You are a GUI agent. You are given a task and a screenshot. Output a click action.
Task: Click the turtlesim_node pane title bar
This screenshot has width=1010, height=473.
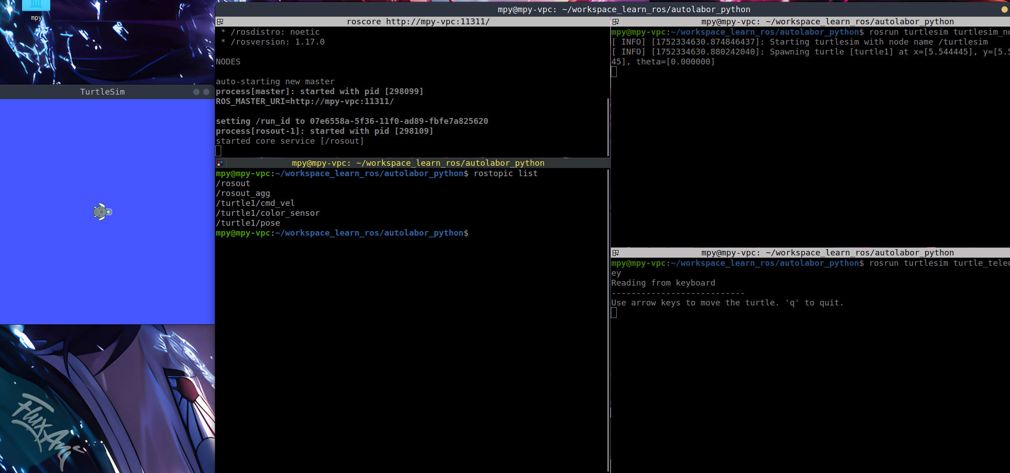827,22
